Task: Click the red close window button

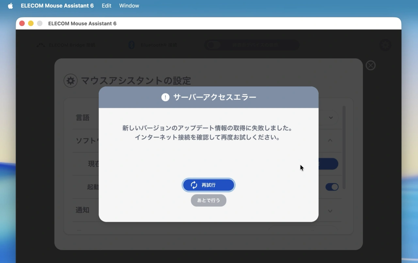Action: point(22,23)
